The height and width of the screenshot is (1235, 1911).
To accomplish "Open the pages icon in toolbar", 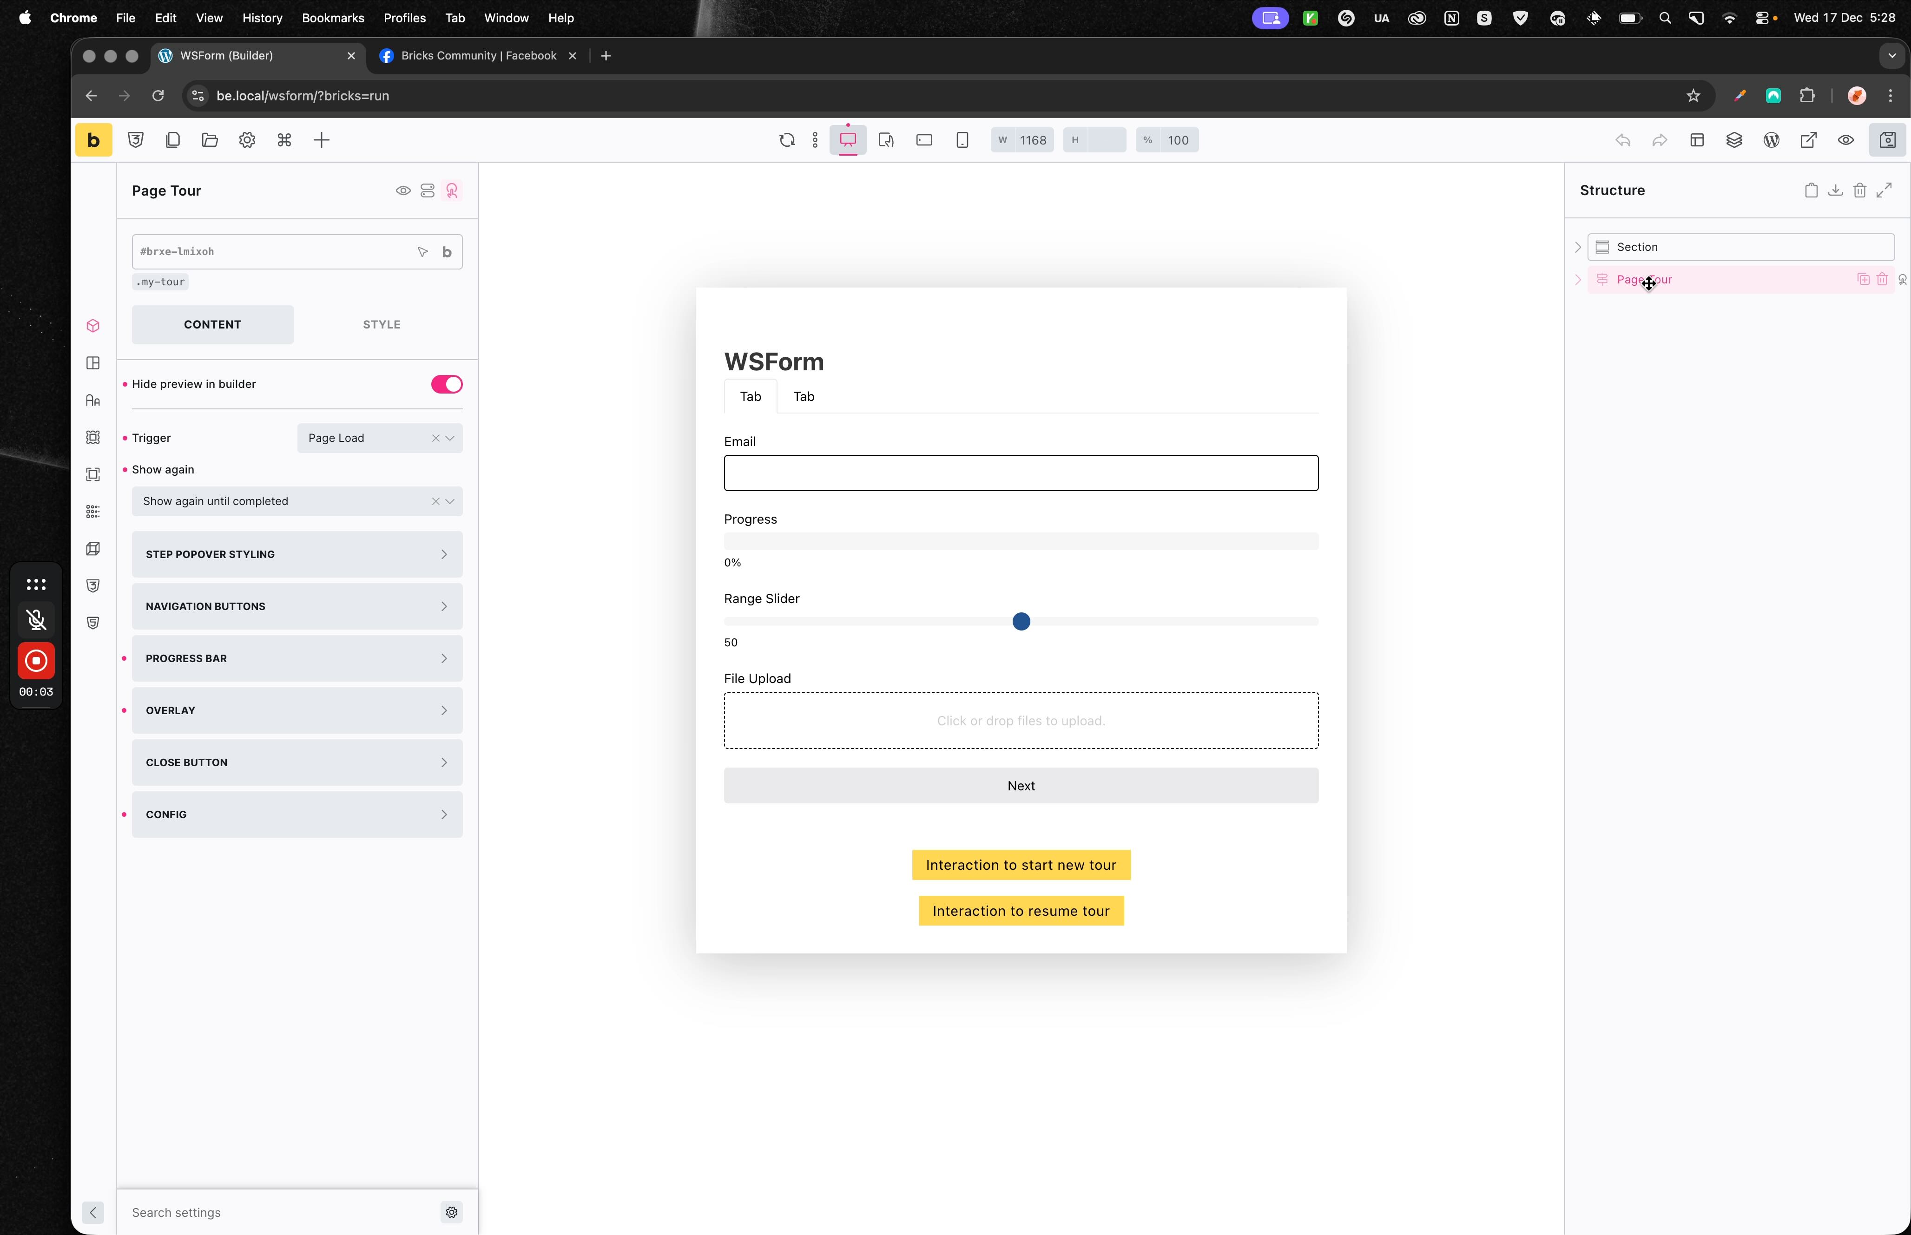I will pyautogui.click(x=172, y=140).
